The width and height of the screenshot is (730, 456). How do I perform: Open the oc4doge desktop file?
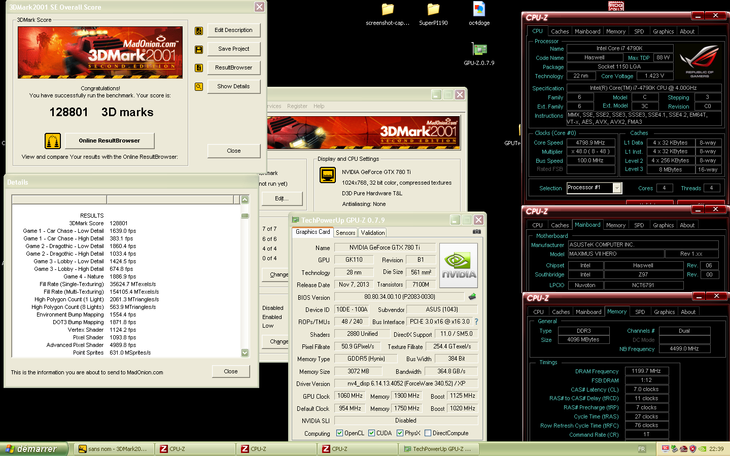pos(479,14)
